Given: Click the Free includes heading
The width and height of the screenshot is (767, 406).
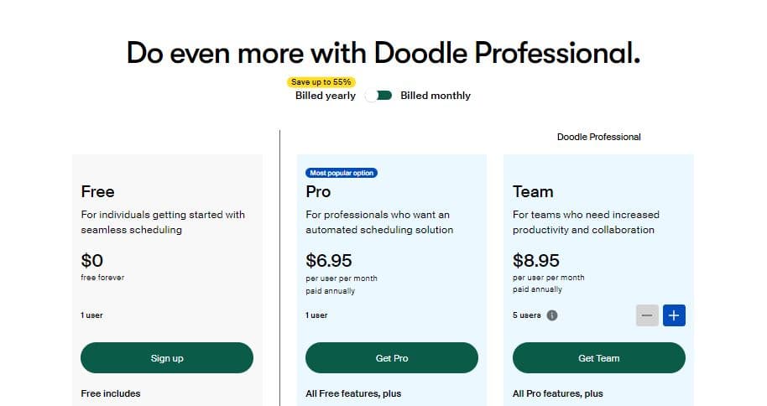Looking at the screenshot, I should (111, 393).
